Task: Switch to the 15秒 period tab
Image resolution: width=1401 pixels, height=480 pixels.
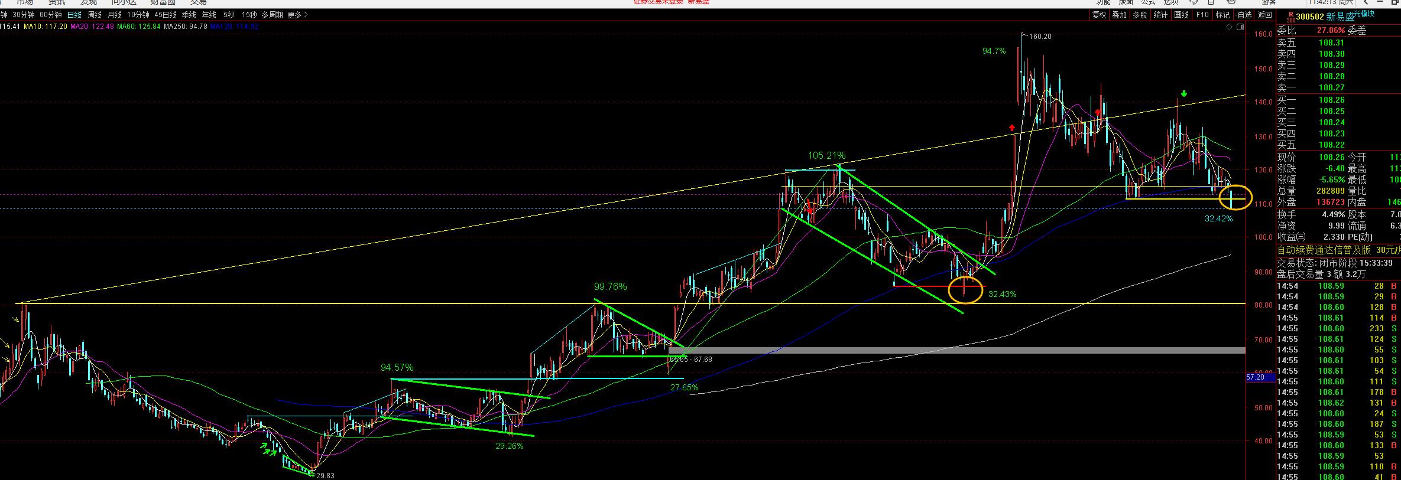Action: (249, 15)
